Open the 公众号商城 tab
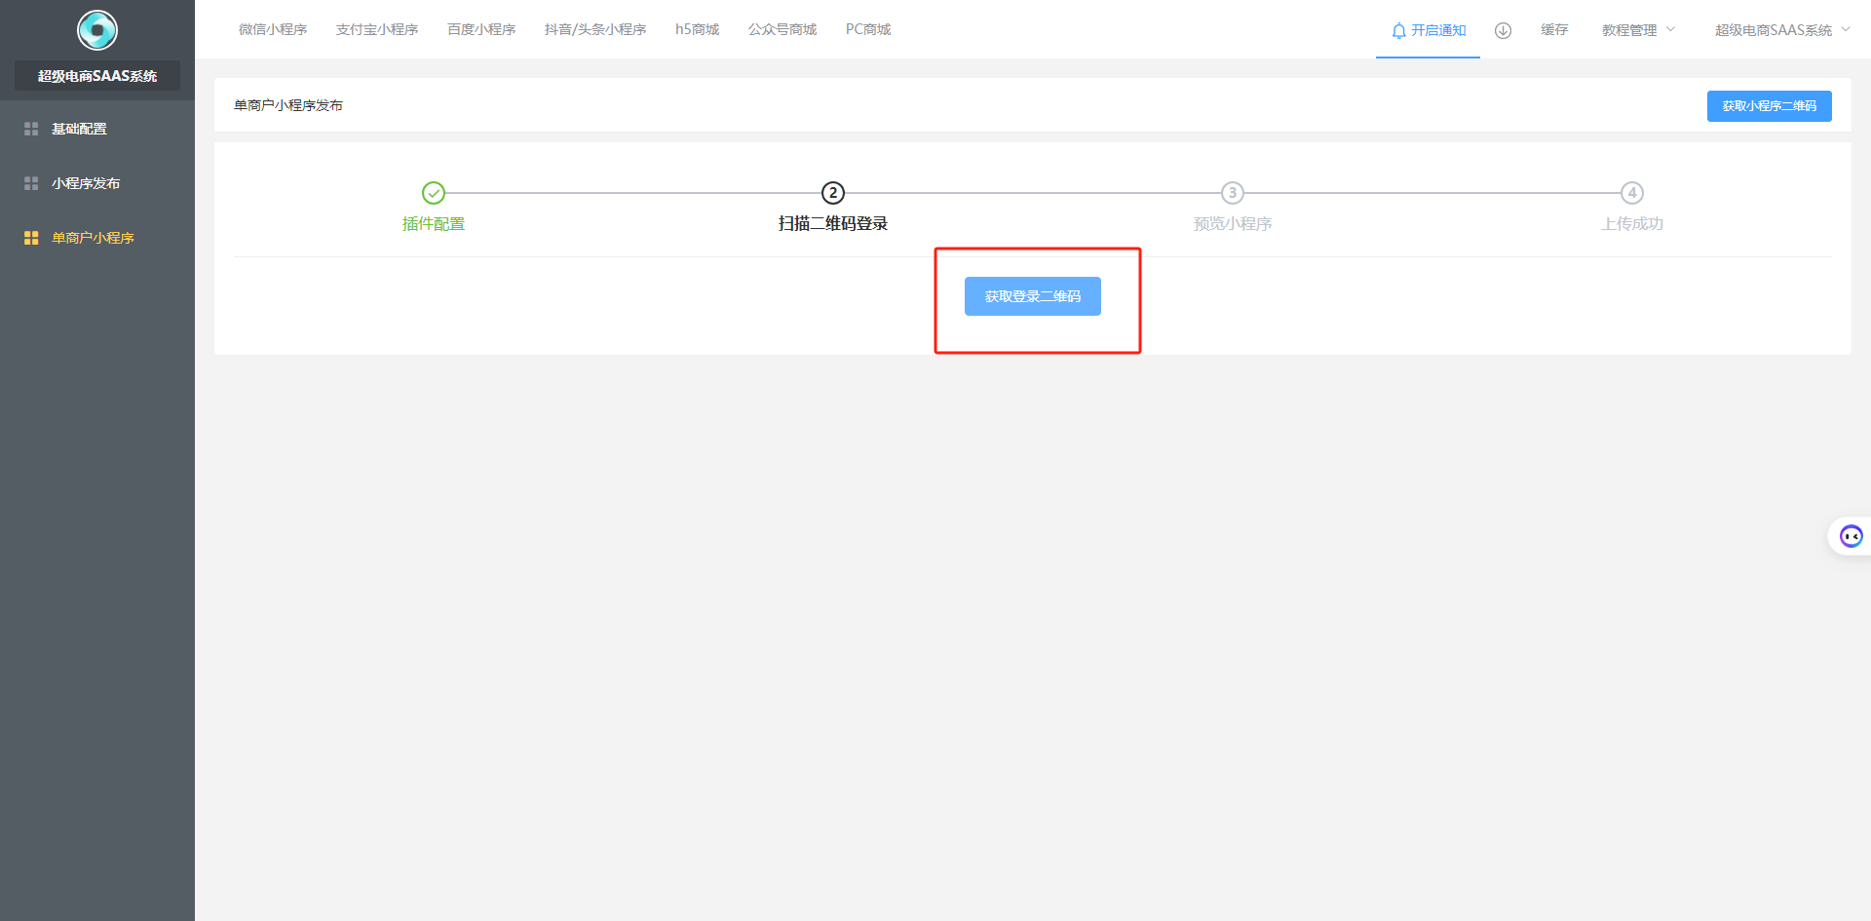 pyautogui.click(x=783, y=29)
